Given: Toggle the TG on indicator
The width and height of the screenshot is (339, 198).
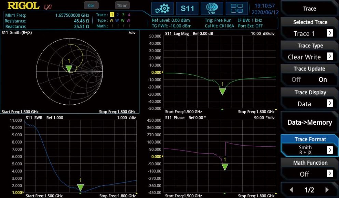Looking at the screenshot, I should click(x=122, y=5).
